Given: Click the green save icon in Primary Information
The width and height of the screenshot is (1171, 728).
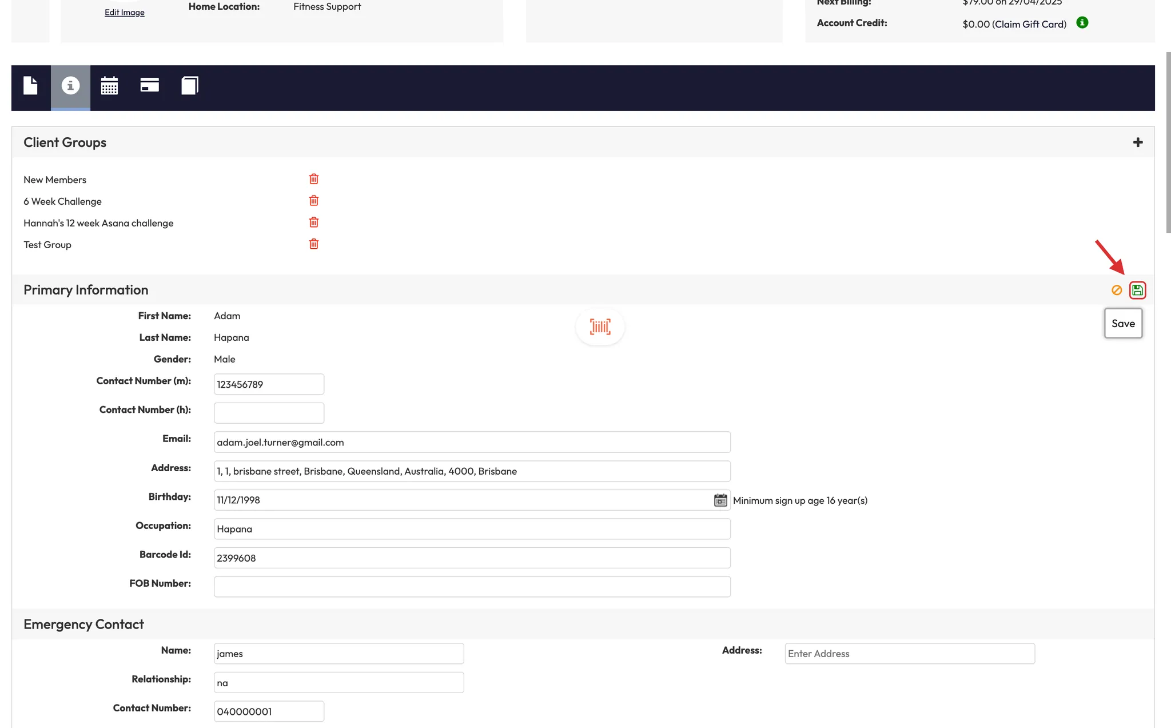Looking at the screenshot, I should tap(1137, 290).
